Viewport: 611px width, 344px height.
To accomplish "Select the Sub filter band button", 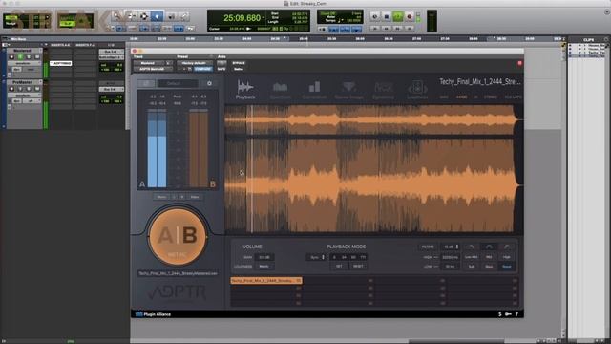I will coord(472,267).
